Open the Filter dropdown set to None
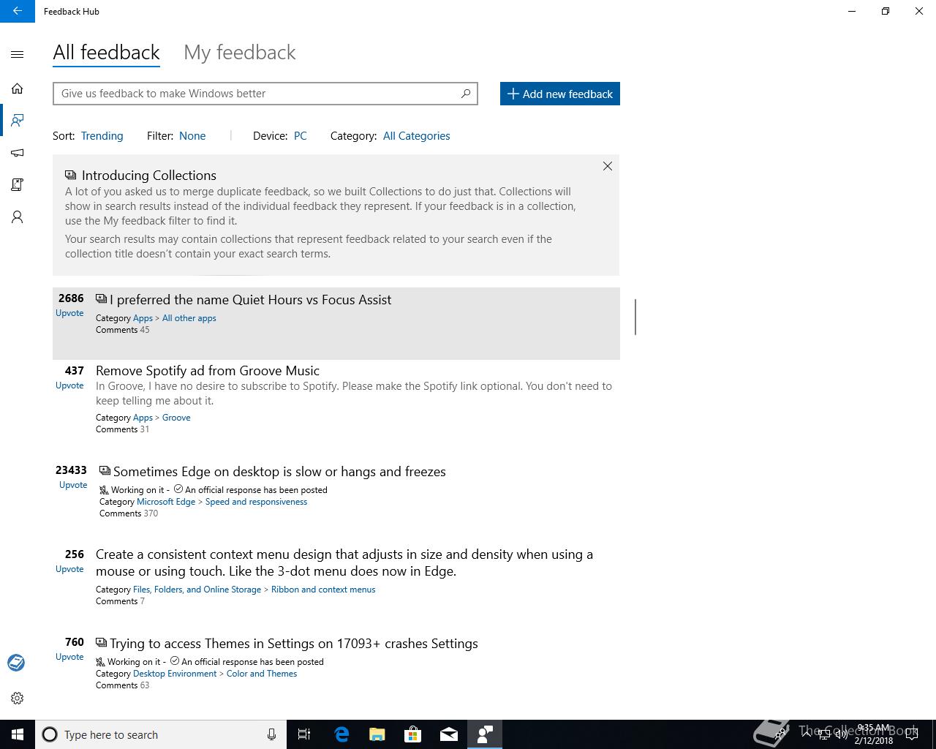The width and height of the screenshot is (936, 749). click(192, 136)
